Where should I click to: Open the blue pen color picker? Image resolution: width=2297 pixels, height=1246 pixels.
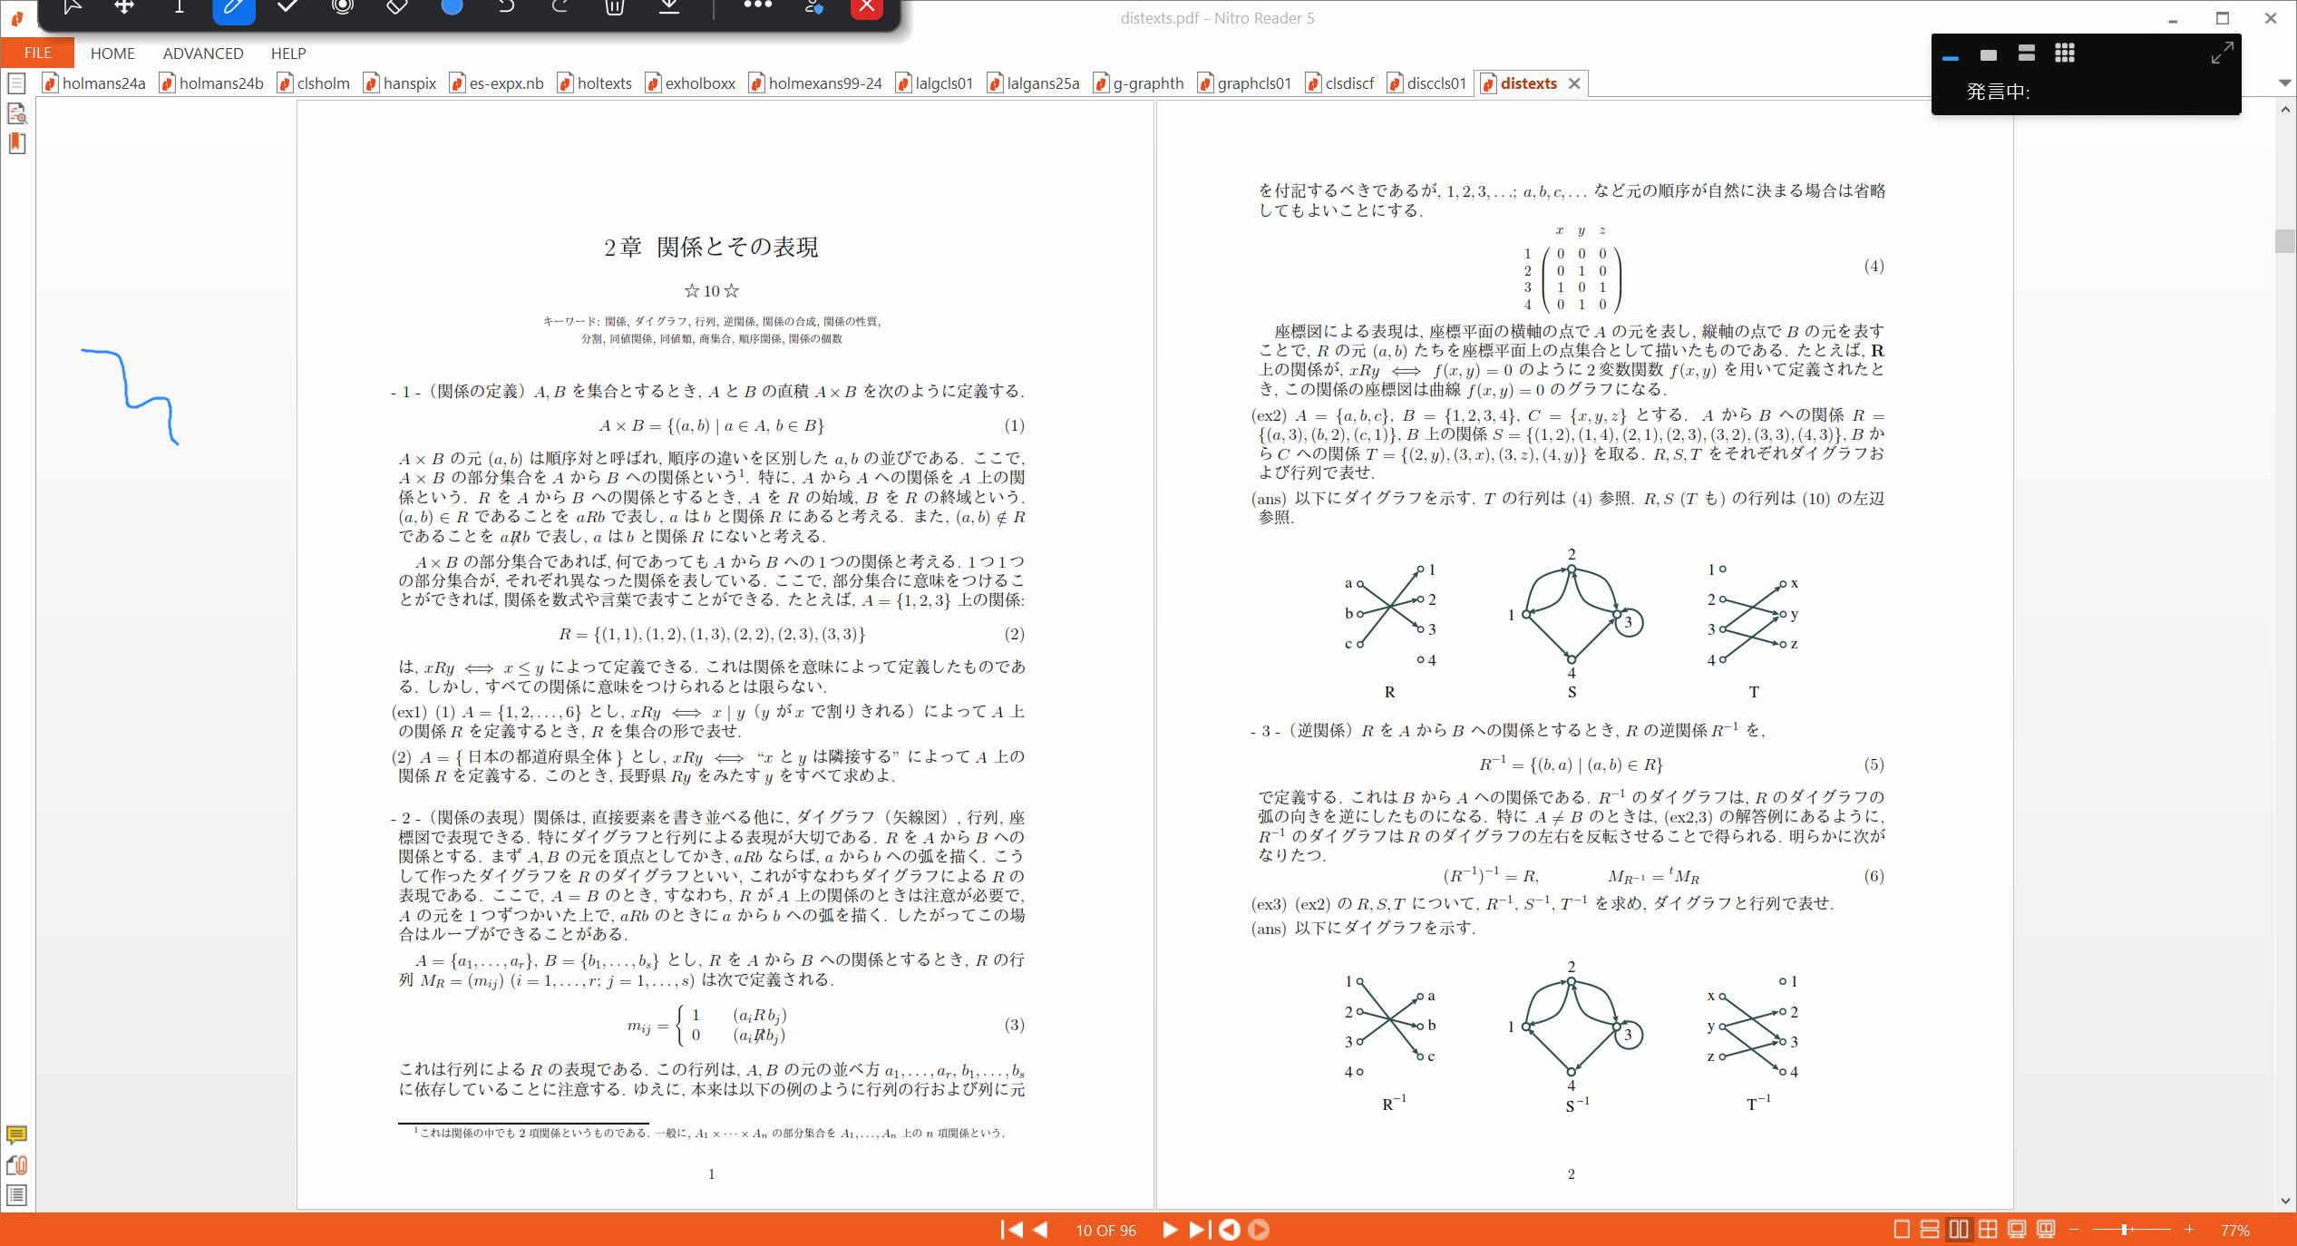click(452, 7)
